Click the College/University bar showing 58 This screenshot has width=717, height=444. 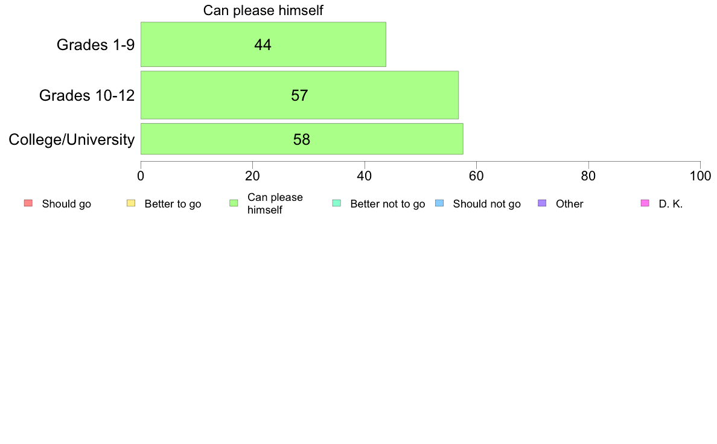click(x=302, y=139)
